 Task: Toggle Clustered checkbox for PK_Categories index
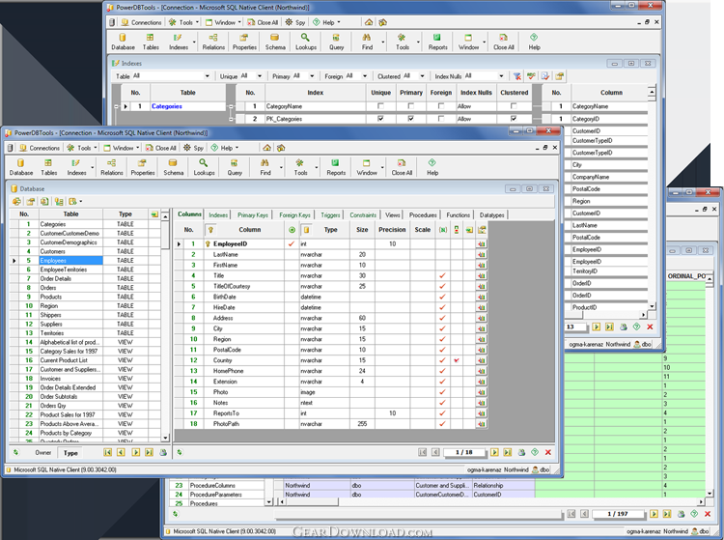click(514, 119)
